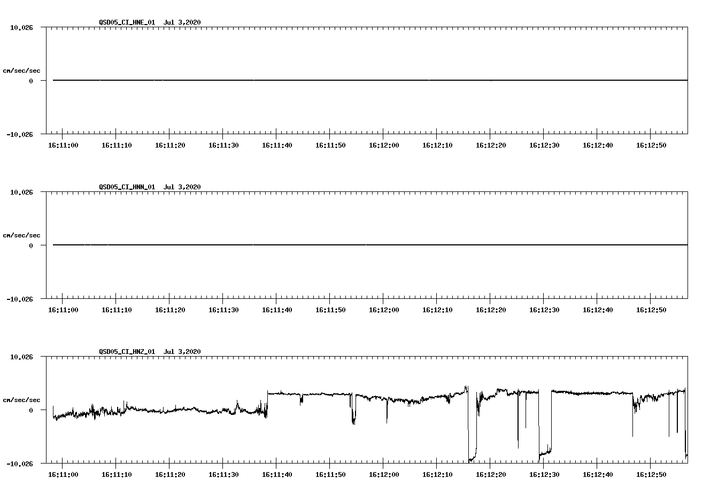Viewport: 726px width, 494px height.
Task: Click 16:12:50 time label under HNE plot
Action: [651, 145]
